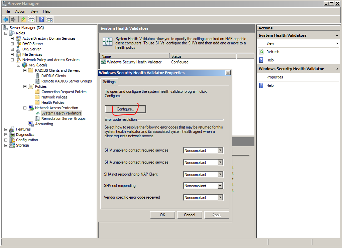Image resolution: width=342 pixels, height=248 pixels.
Task: Open the File menu
Action: tap(7, 11)
